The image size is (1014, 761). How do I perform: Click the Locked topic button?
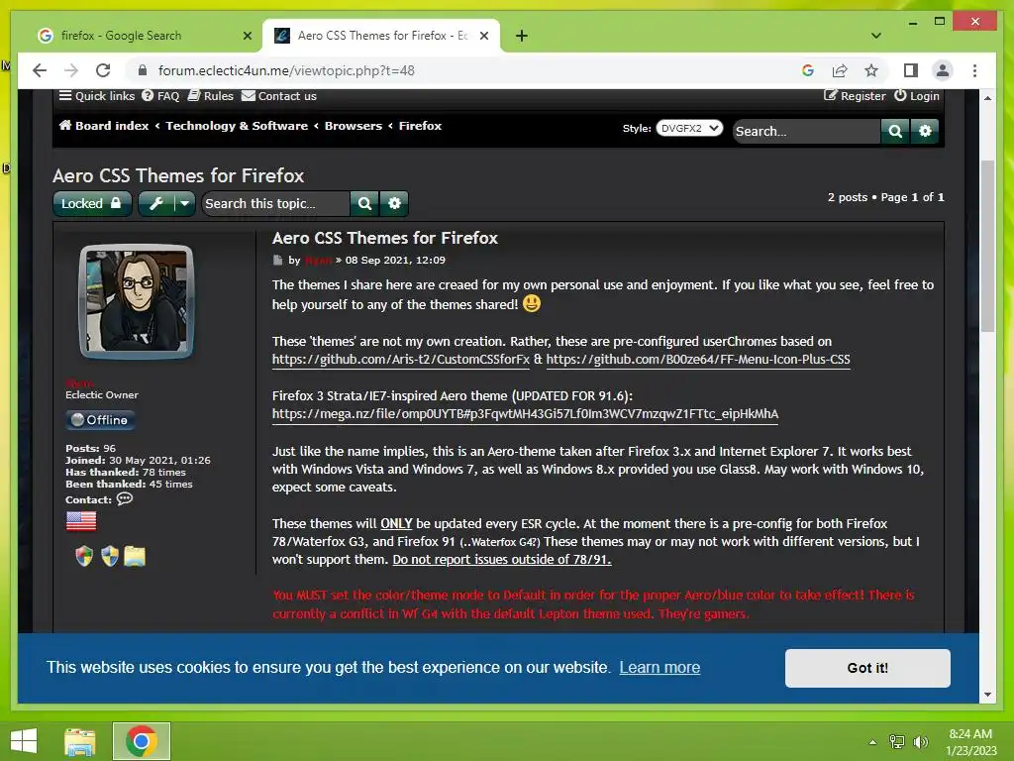pos(92,203)
